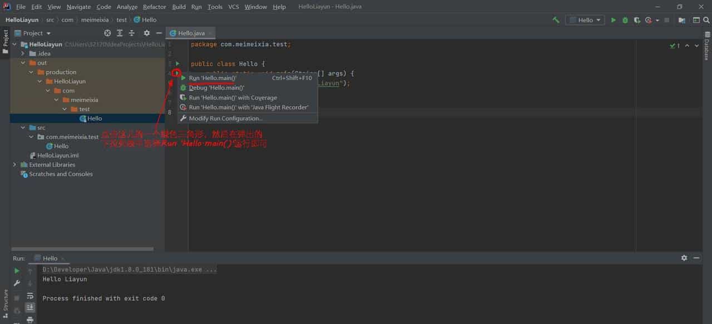Screen dimensions: 712x324
Task: Click the Rerun arrow icon in the Run panel
Action: click(x=17, y=271)
